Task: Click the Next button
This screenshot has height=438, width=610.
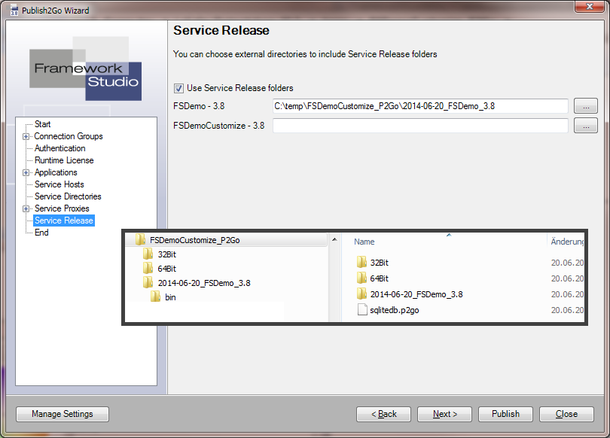Action: [444, 414]
